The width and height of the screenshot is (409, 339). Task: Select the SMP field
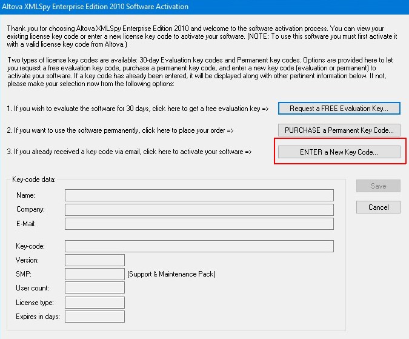95,274
